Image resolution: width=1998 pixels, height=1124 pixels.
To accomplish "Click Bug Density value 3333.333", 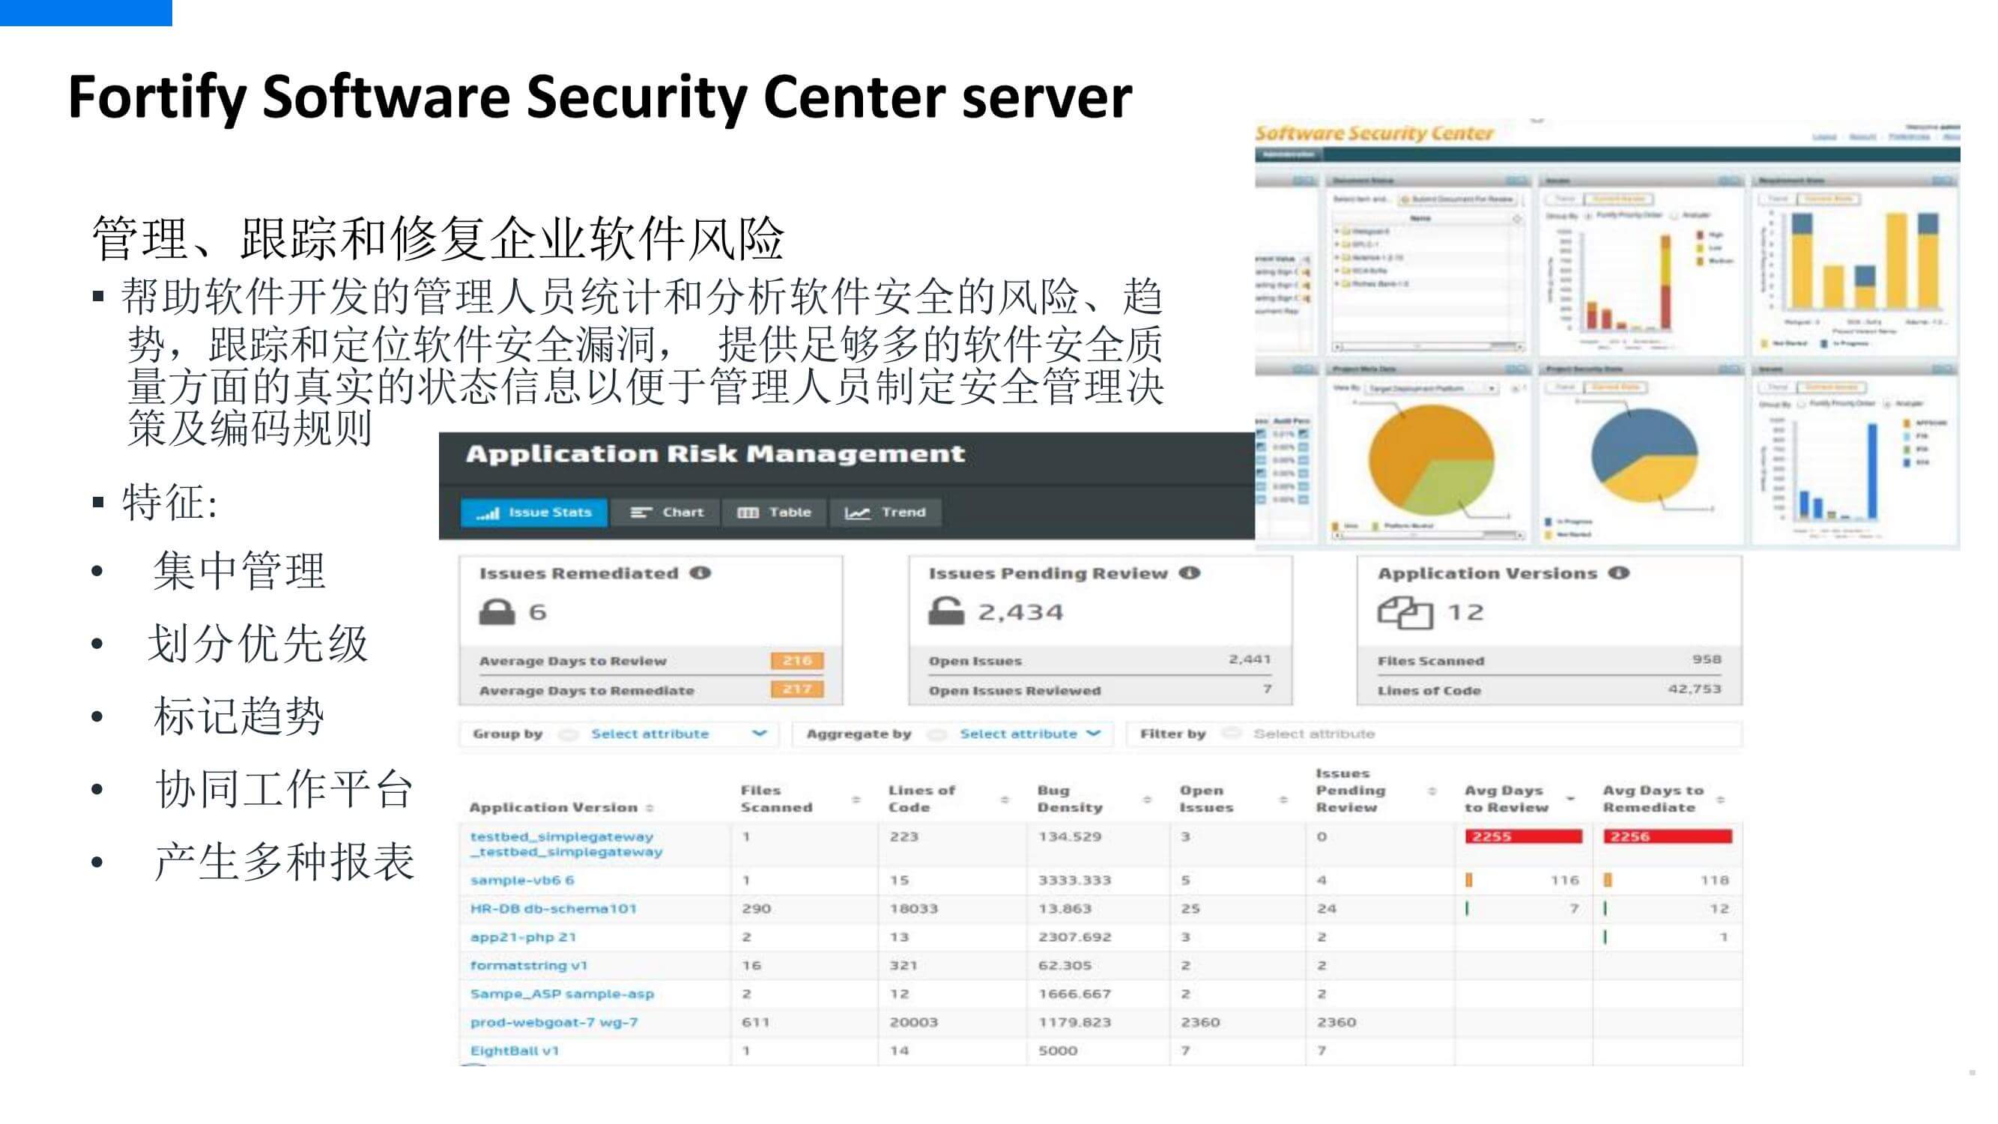I will pyautogui.click(x=1074, y=880).
